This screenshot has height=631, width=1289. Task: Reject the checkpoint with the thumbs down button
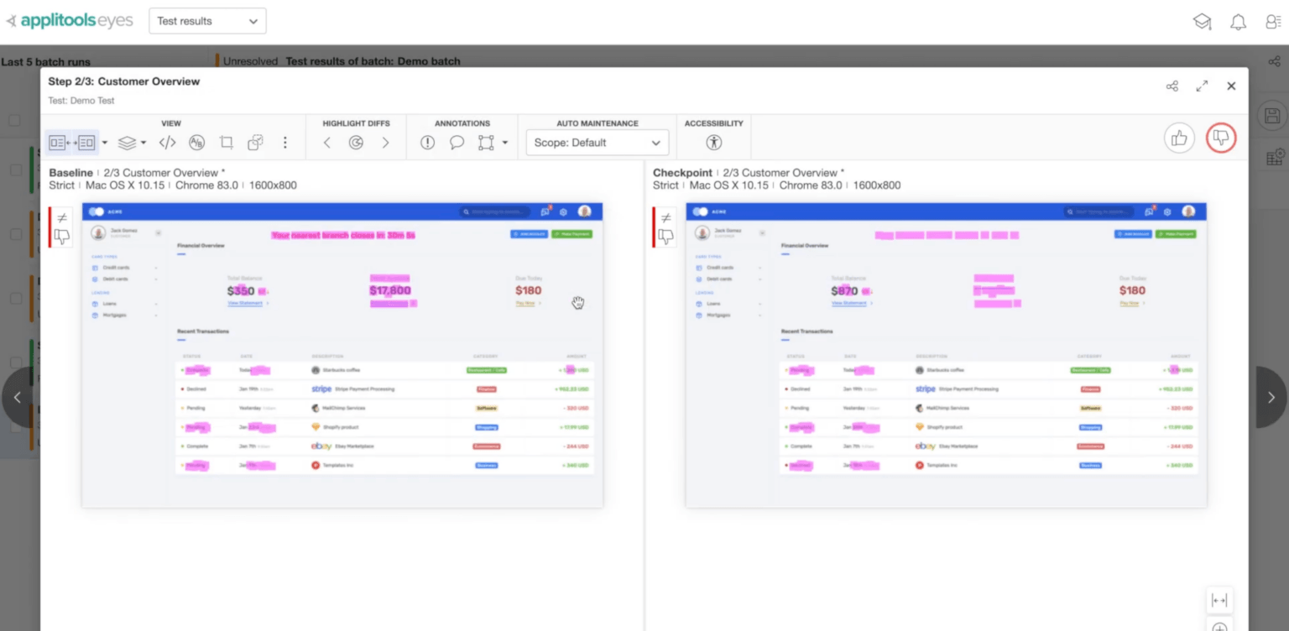[1221, 138]
